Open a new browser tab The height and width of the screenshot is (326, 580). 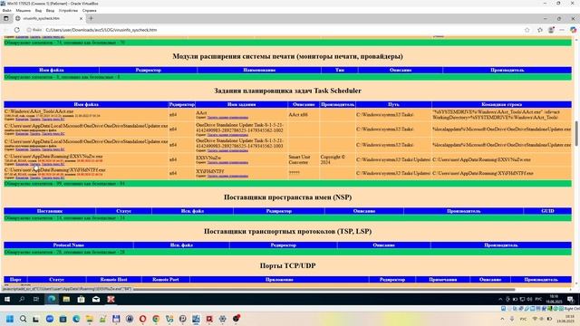click(x=91, y=18)
